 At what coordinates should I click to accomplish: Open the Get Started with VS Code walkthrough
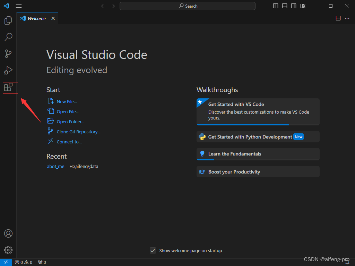pyautogui.click(x=258, y=112)
